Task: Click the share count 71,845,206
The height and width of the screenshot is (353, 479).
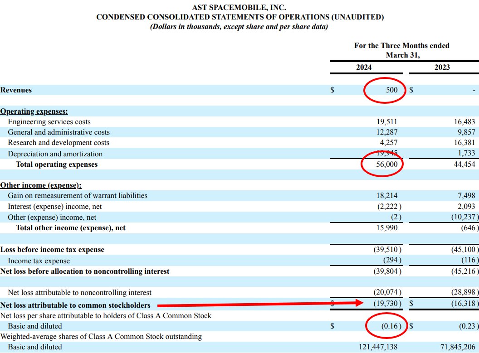Action: click(x=458, y=347)
